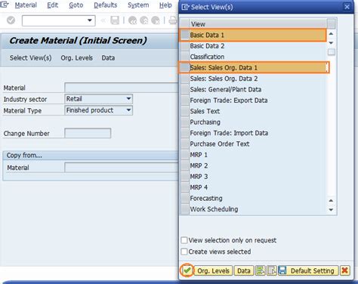
Task: Click the Enter checkmark in main toolbar
Action: tap(11, 20)
